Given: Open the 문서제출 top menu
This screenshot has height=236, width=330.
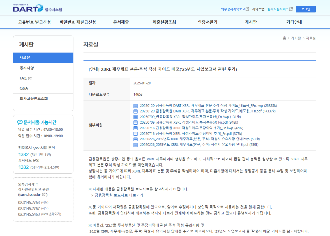Looking at the screenshot, I should coord(121,22).
